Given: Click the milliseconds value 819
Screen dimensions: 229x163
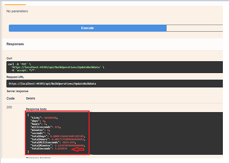Looking at the screenshot, I should pos(57,127).
